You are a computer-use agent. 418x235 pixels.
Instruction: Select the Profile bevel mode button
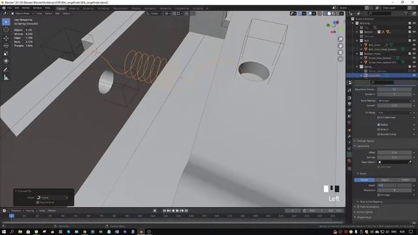405,180
